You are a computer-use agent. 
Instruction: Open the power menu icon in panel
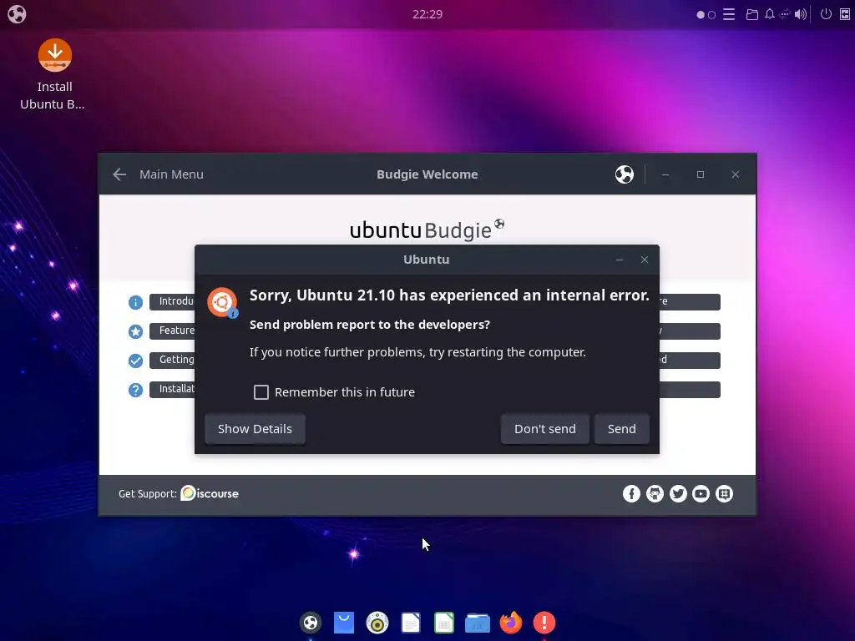[826, 14]
